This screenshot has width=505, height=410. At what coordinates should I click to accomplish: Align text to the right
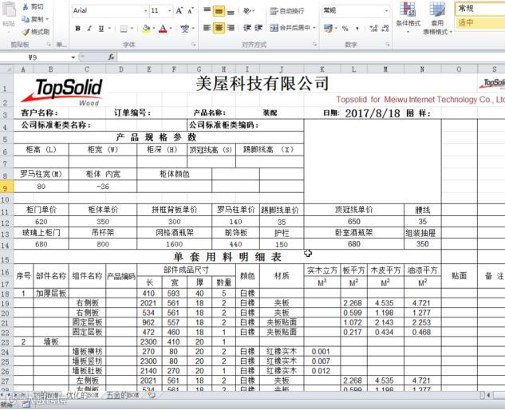[x=231, y=28]
